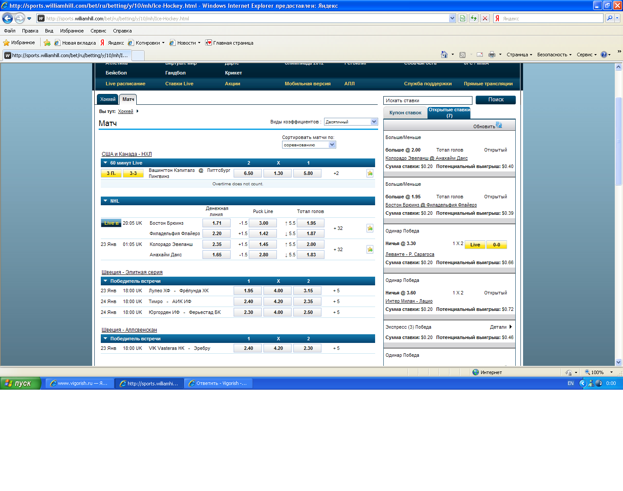Pick odds 6.50 for Вашингтон Кэпиталз
623x491 pixels.
pos(248,173)
